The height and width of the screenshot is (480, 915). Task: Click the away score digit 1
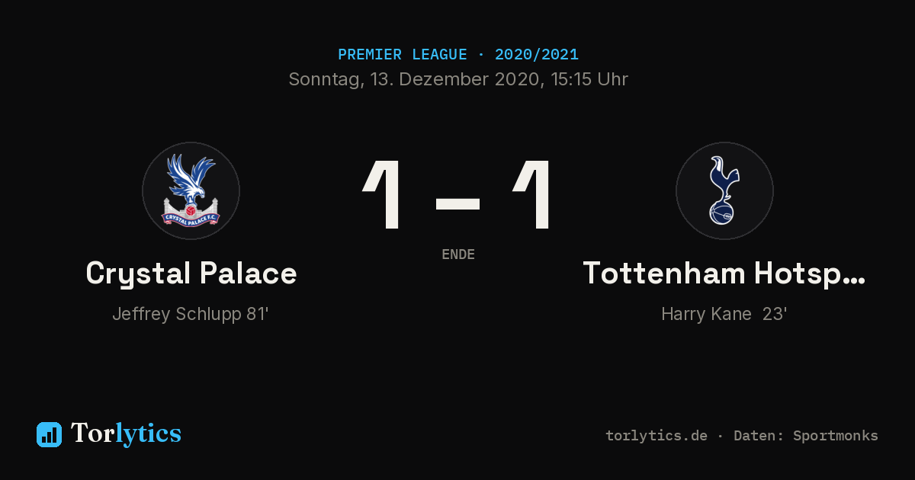(x=532, y=195)
